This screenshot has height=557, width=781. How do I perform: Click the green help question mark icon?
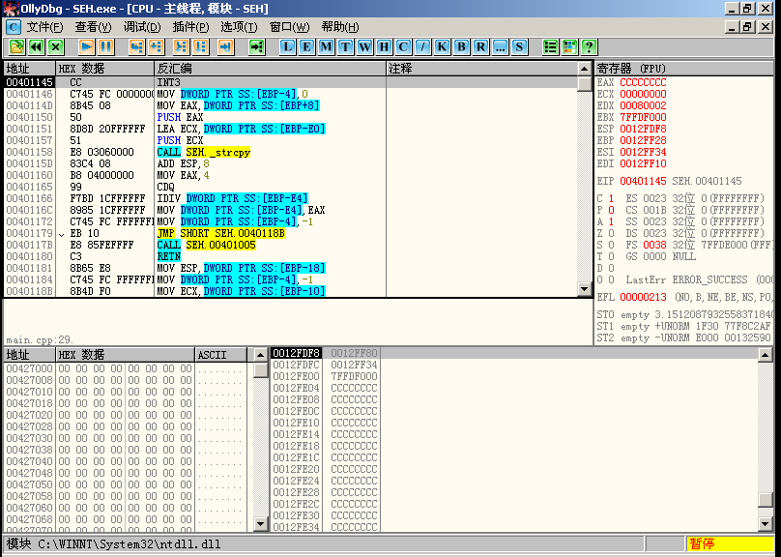click(x=589, y=46)
